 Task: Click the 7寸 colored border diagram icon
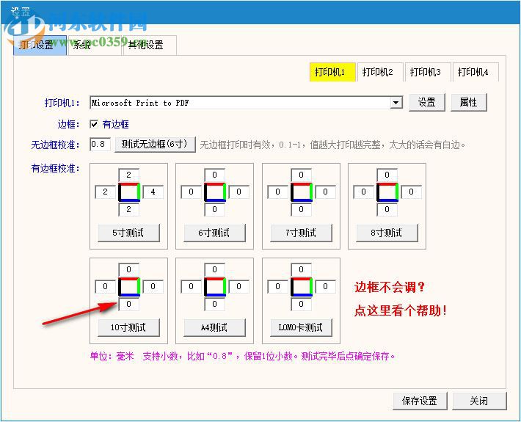click(302, 192)
